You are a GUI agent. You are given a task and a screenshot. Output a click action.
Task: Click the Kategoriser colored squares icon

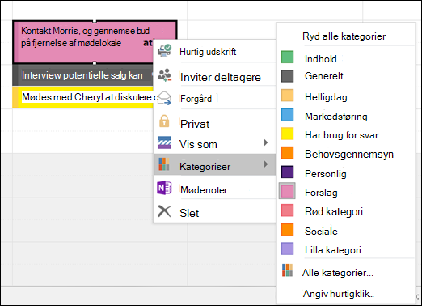coord(164,164)
